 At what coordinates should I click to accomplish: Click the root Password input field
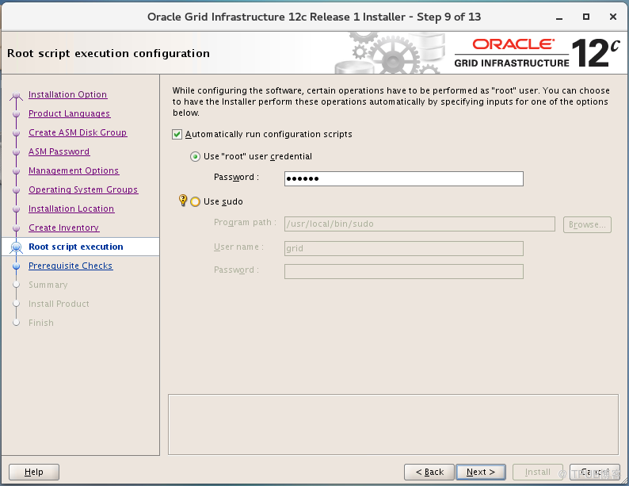[403, 178]
